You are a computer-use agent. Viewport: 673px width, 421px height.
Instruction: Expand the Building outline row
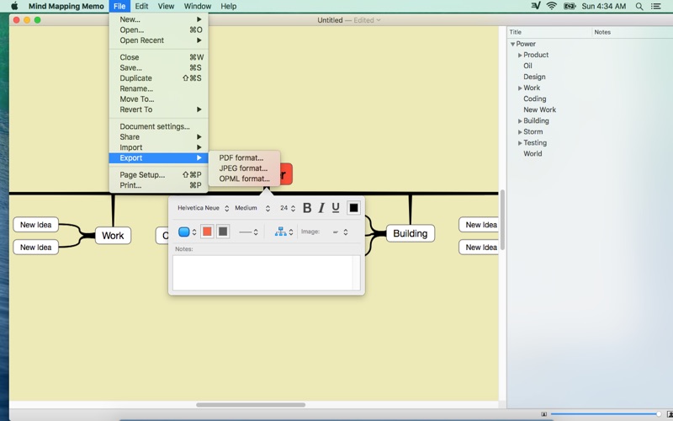(520, 121)
